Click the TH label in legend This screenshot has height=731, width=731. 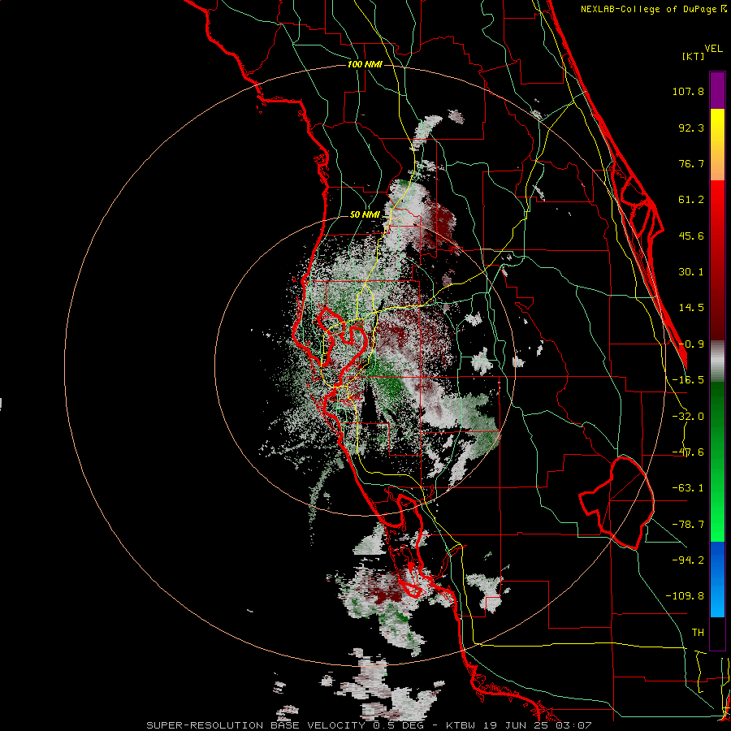coord(698,632)
